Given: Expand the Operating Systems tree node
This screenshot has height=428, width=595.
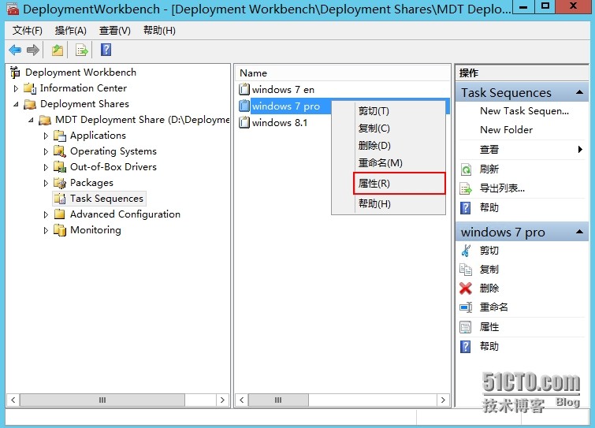Looking at the screenshot, I should pyautogui.click(x=46, y=152).
